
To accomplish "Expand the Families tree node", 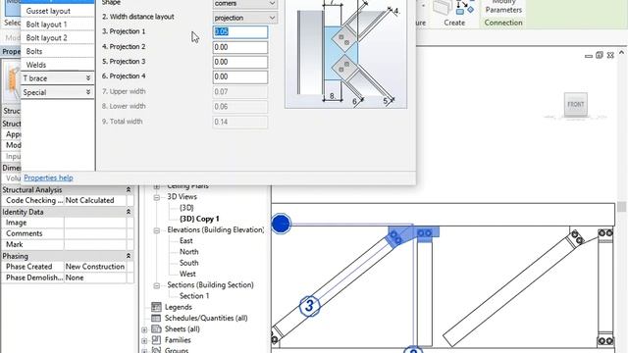I will click(x=144, y=341).
